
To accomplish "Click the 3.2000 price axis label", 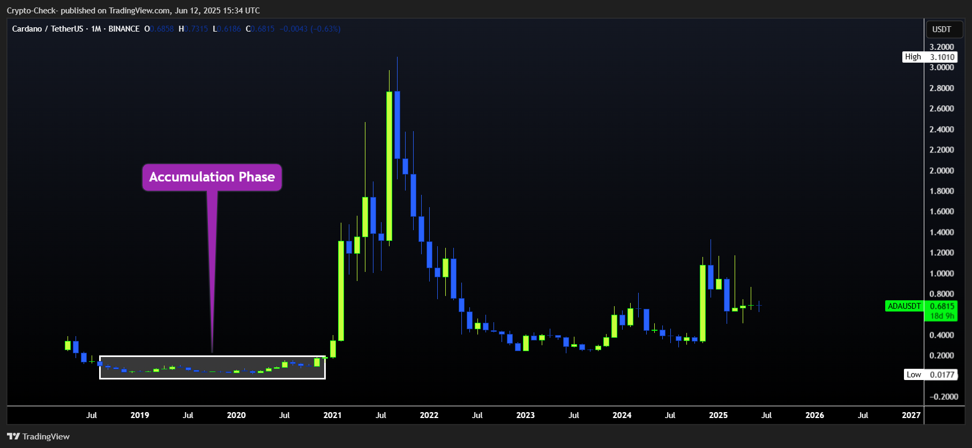I will point(941,47).
